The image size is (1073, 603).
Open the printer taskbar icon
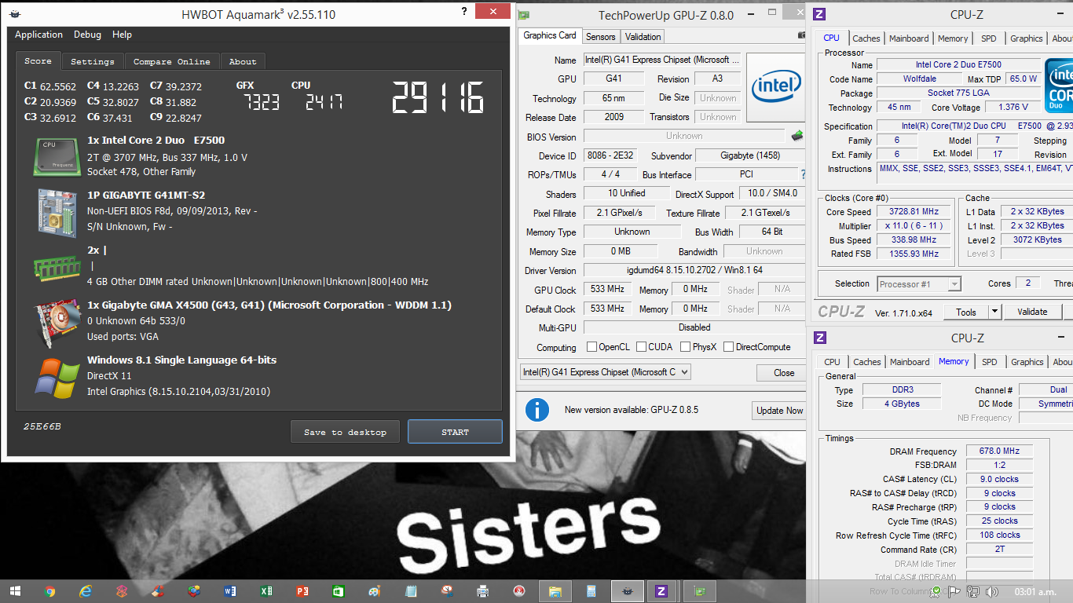pos(483,591)
